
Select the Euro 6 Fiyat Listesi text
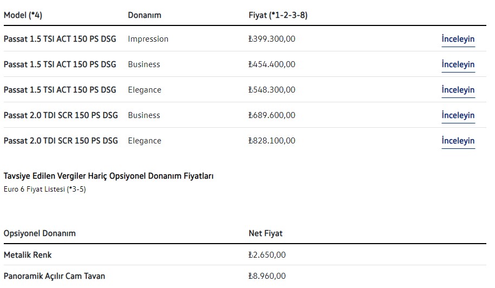44,189
